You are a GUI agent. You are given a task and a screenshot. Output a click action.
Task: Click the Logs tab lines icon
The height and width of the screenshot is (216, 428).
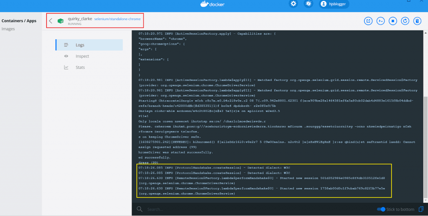[66, 45]
